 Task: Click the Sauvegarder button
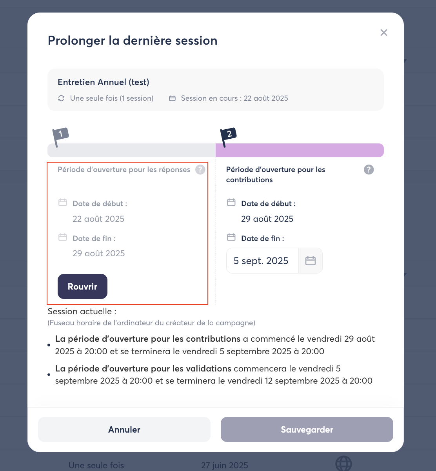pos(307,429)
